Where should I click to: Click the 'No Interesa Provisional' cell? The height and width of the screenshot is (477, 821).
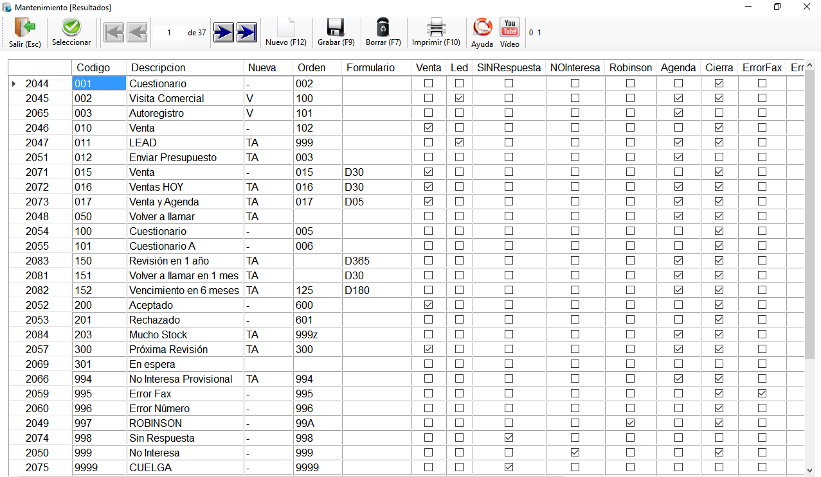click(185, 379)
